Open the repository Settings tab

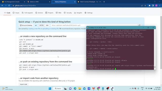pyautogui.click(x=89, y=13)
